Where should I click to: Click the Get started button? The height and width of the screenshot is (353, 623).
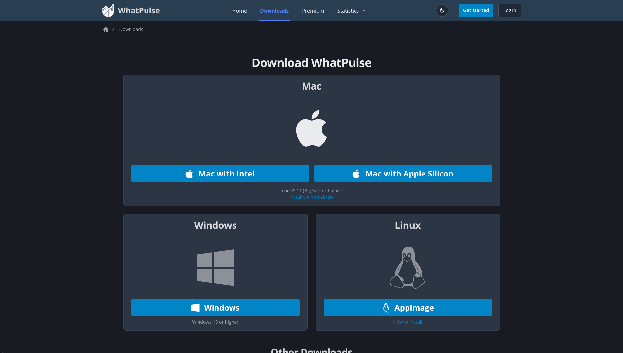tap(476, 10)
